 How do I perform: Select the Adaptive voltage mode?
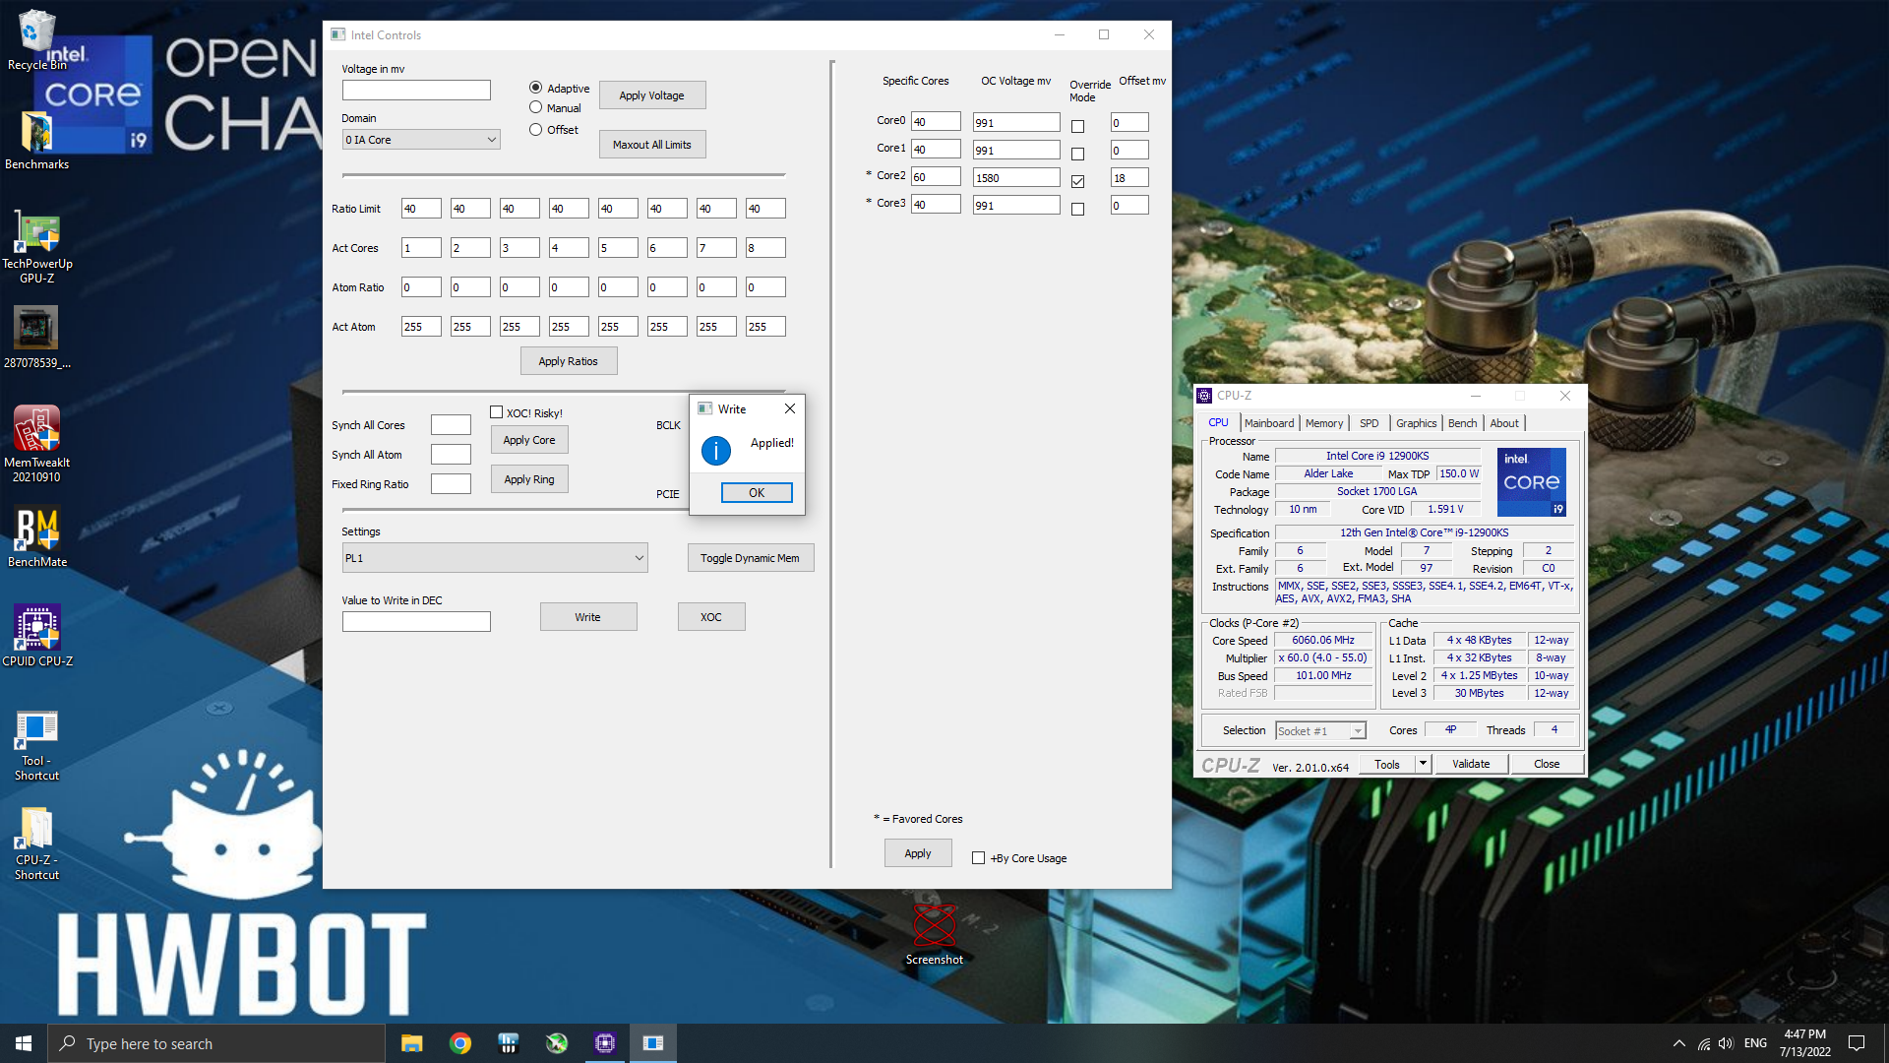tap(536, 88)
